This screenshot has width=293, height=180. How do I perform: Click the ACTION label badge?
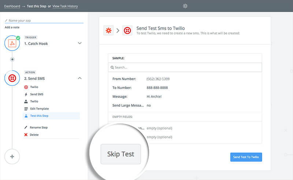30,72
